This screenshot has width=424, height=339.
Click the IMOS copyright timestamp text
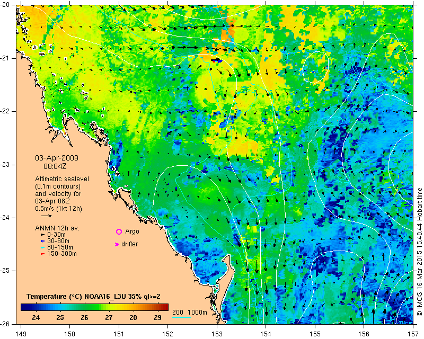click(420, 248)
